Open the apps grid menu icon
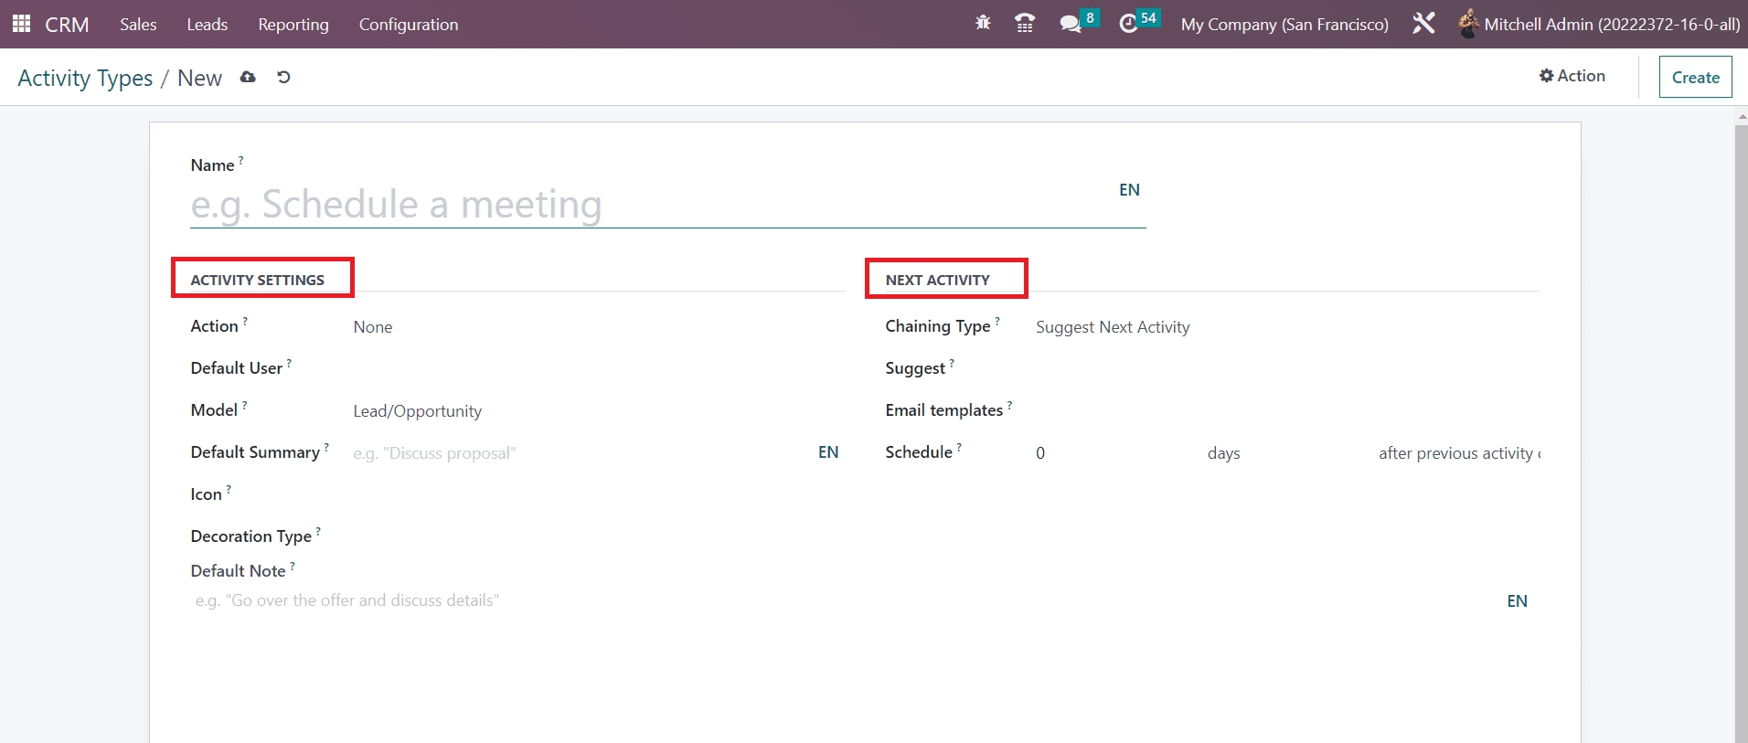This screenshot has width=1748, height=743. pyautogui.click(x=21, y=24)
